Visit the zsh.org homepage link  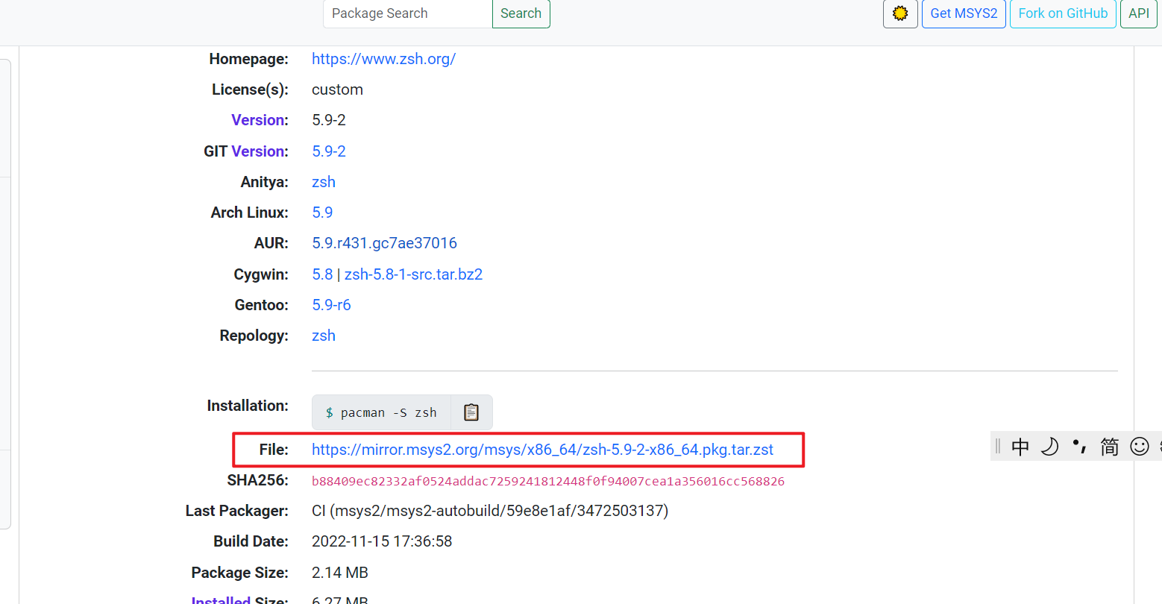[383, 59]
